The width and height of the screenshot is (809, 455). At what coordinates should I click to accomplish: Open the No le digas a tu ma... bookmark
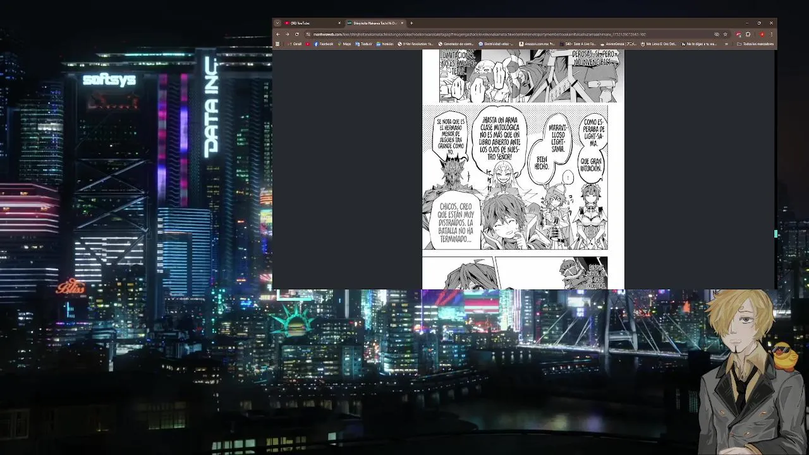click(x=699, y=44)
